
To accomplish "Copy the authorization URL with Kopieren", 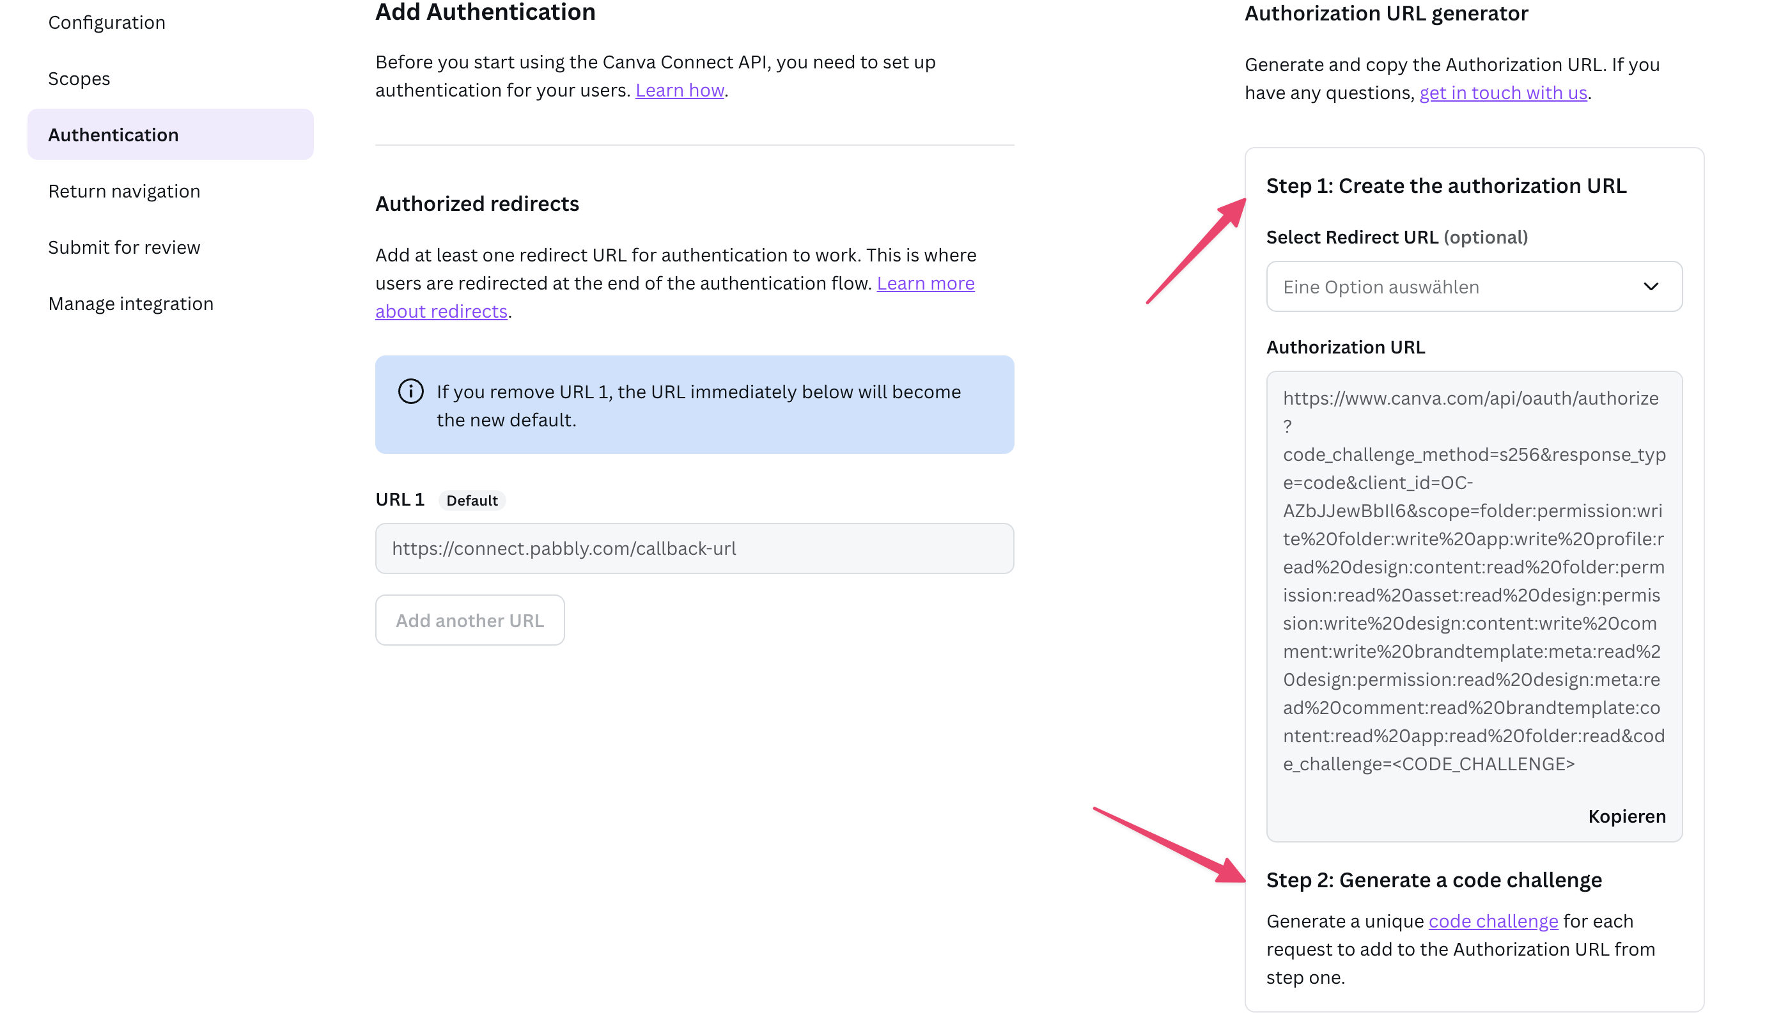I will 1626,816.
